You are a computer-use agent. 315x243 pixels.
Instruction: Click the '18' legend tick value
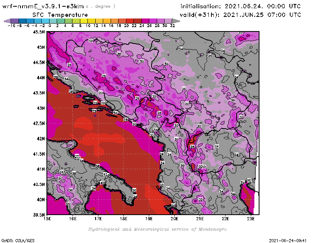pyautogui.click(x=119, y=26)
